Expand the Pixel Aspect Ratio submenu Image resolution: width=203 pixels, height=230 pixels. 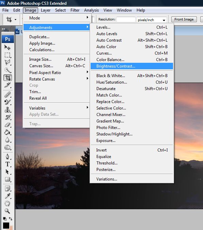point(57,72)
